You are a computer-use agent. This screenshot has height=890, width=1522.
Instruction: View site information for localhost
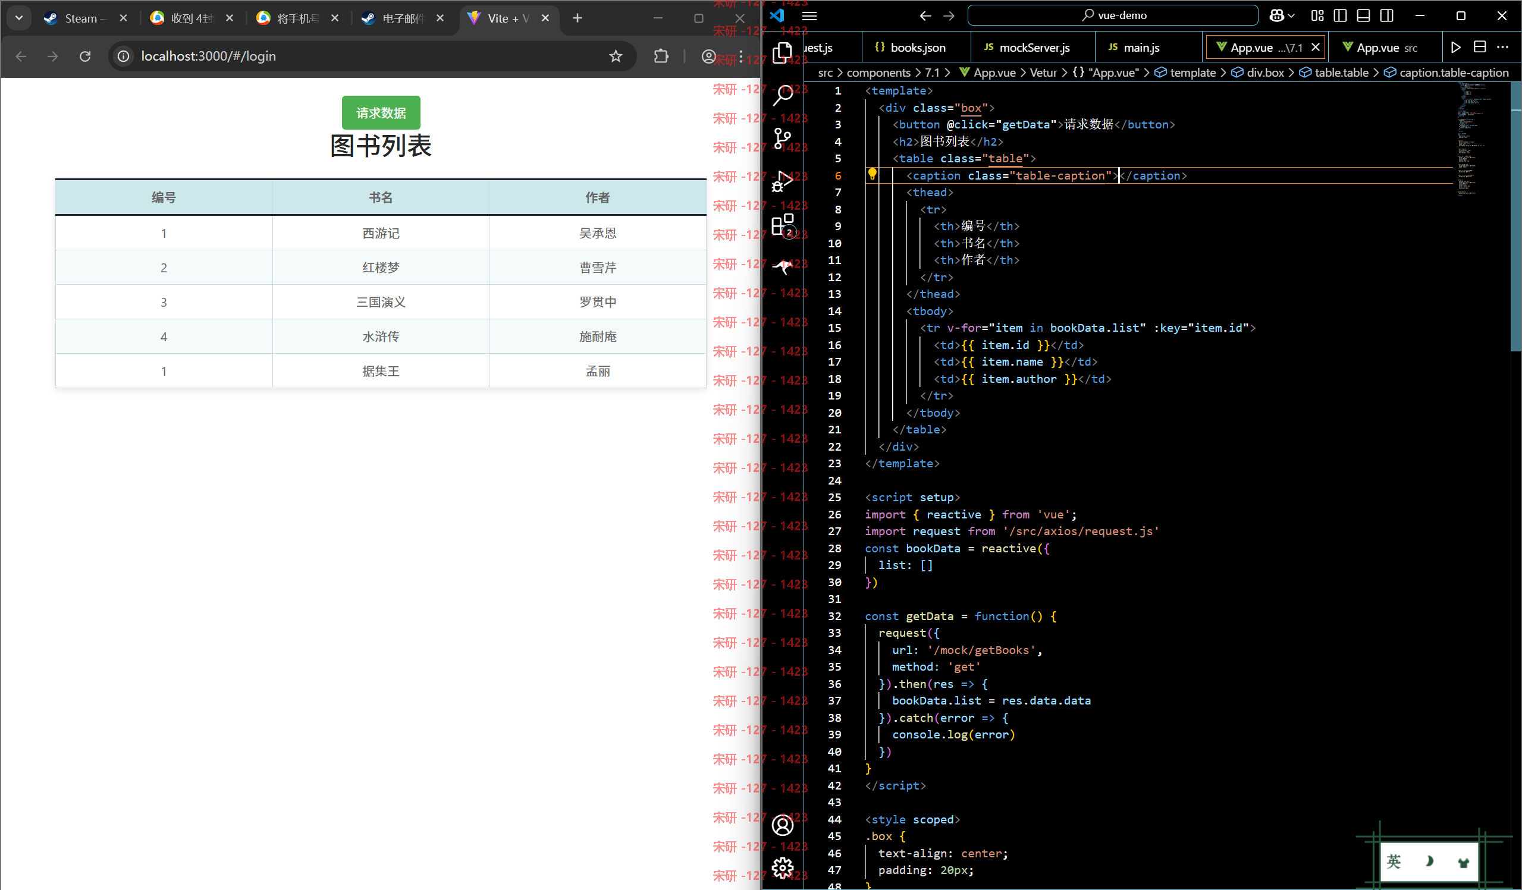[x=123, y=56]
